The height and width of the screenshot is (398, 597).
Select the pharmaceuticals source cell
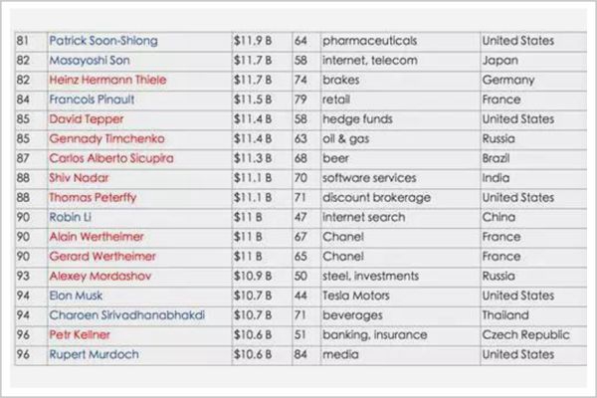[x=369, y=41]
